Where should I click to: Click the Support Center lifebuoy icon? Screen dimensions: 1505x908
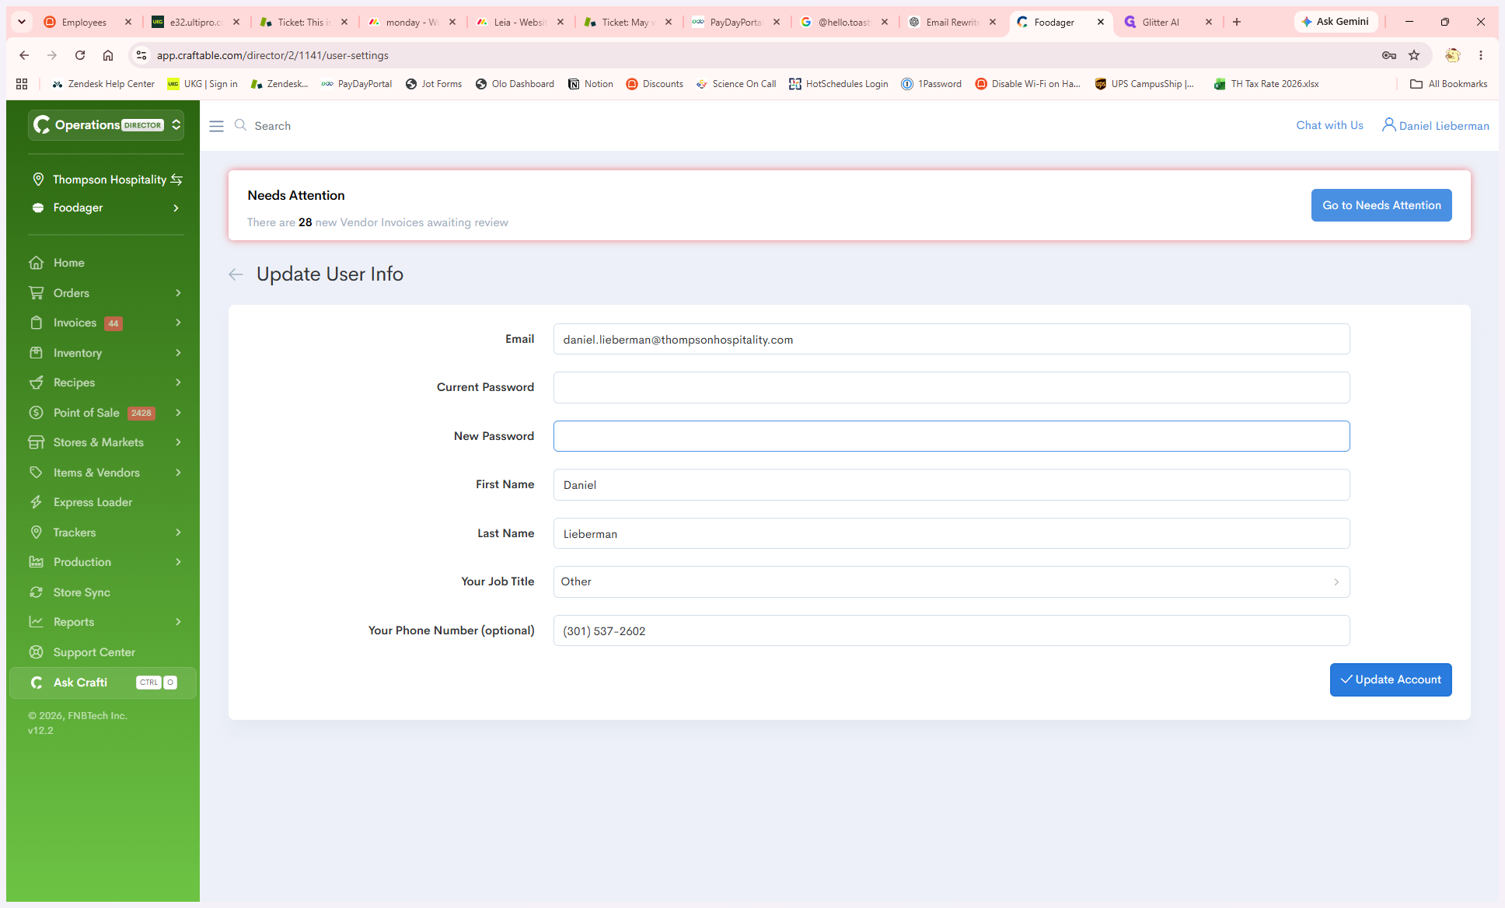pos(36,652)
